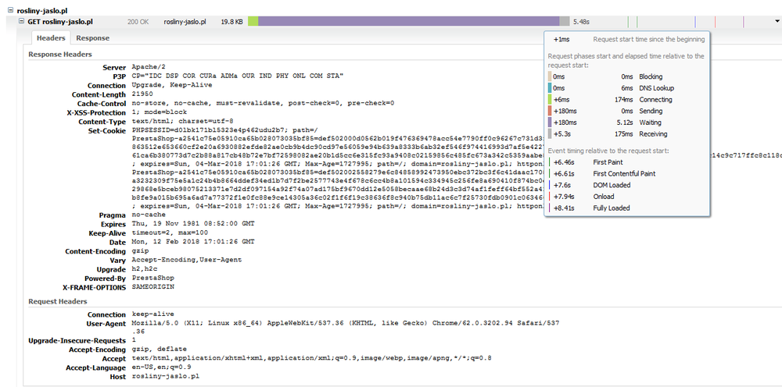782x387 pixels.
Task: Click the Date value Mon, 12 Feb 2018
Action: 193,242
